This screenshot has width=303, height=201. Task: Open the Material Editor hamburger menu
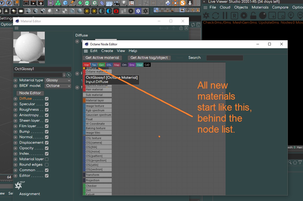pos(17,28)
